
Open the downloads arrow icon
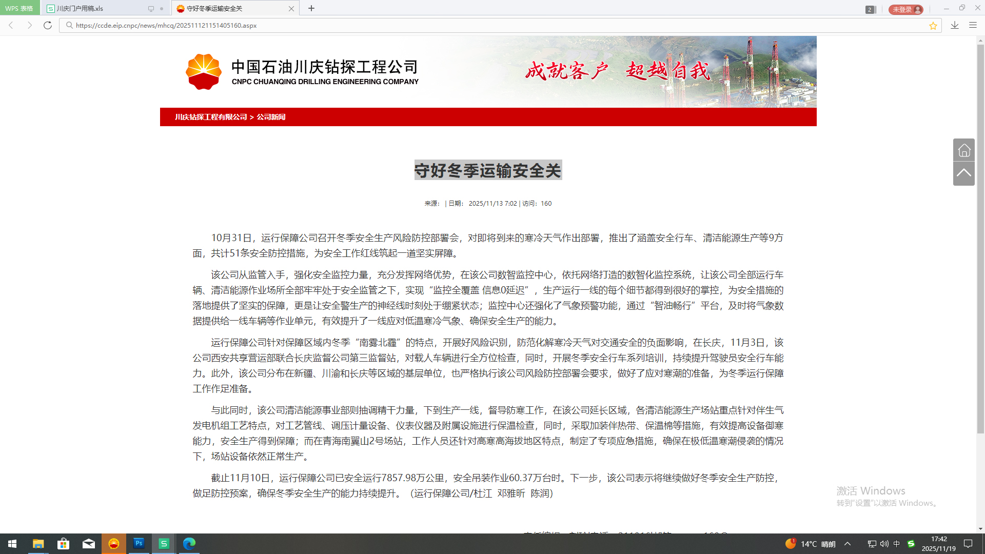pos(955,25)
